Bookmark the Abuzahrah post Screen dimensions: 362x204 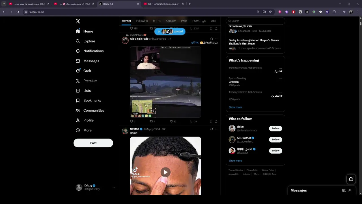(x=211, y=122)
